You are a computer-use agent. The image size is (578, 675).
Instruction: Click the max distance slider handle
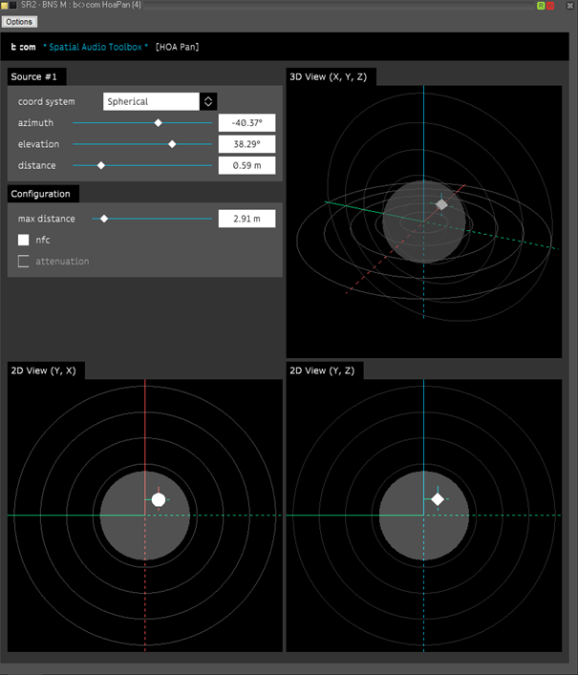click(104, 219)
